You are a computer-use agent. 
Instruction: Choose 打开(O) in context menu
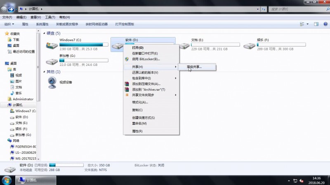point(151,48)
